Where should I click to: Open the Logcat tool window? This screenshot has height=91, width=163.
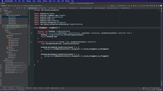[x=41, y=88]
